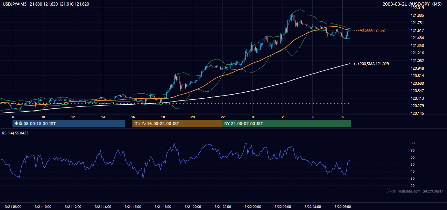Click the 3/22 02:00 time label
The image size is (447, 210).
pyautogui.click(x=283, y=206)
